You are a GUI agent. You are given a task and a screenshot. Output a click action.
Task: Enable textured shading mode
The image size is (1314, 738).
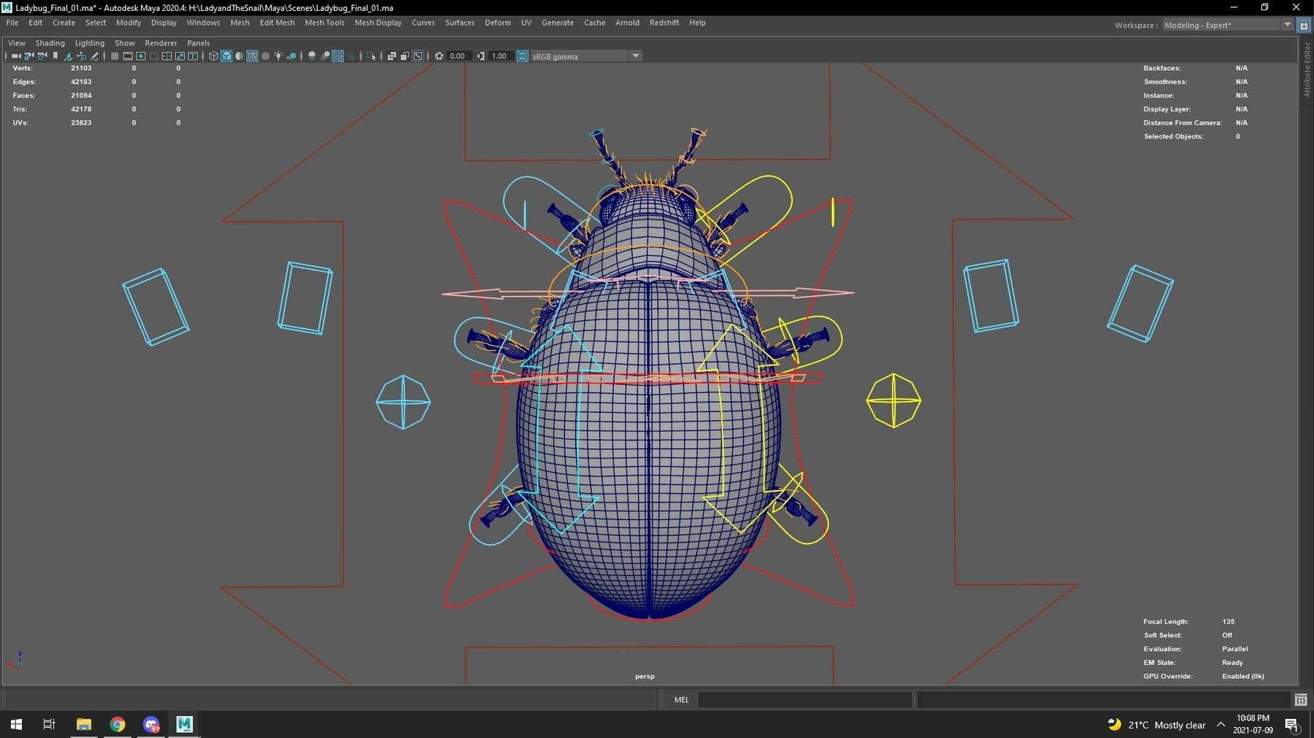(253, 55)
